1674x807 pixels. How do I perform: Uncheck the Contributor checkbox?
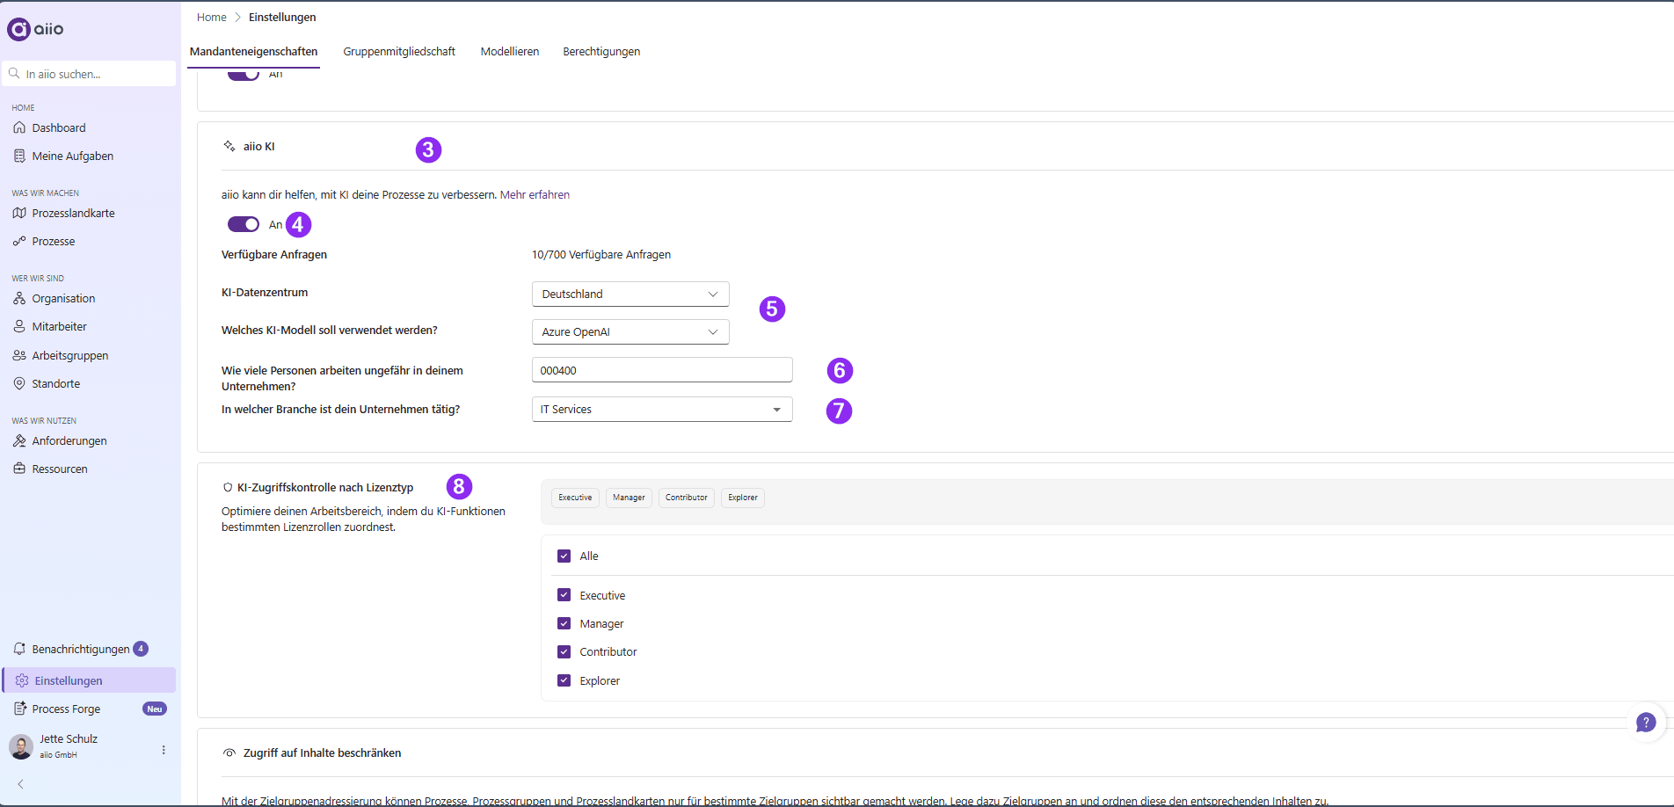(x=564, y=651)
